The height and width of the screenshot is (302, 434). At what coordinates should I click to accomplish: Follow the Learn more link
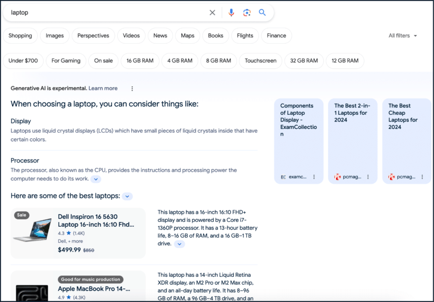coord(103,88)
